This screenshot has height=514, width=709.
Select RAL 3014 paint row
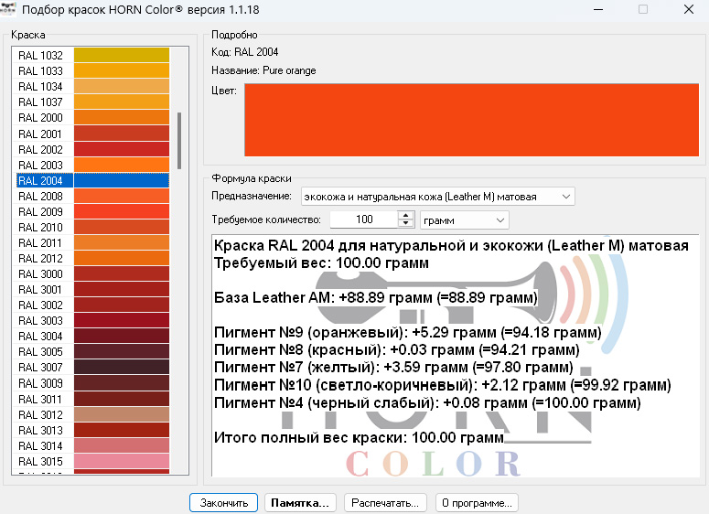pos(92,445)
